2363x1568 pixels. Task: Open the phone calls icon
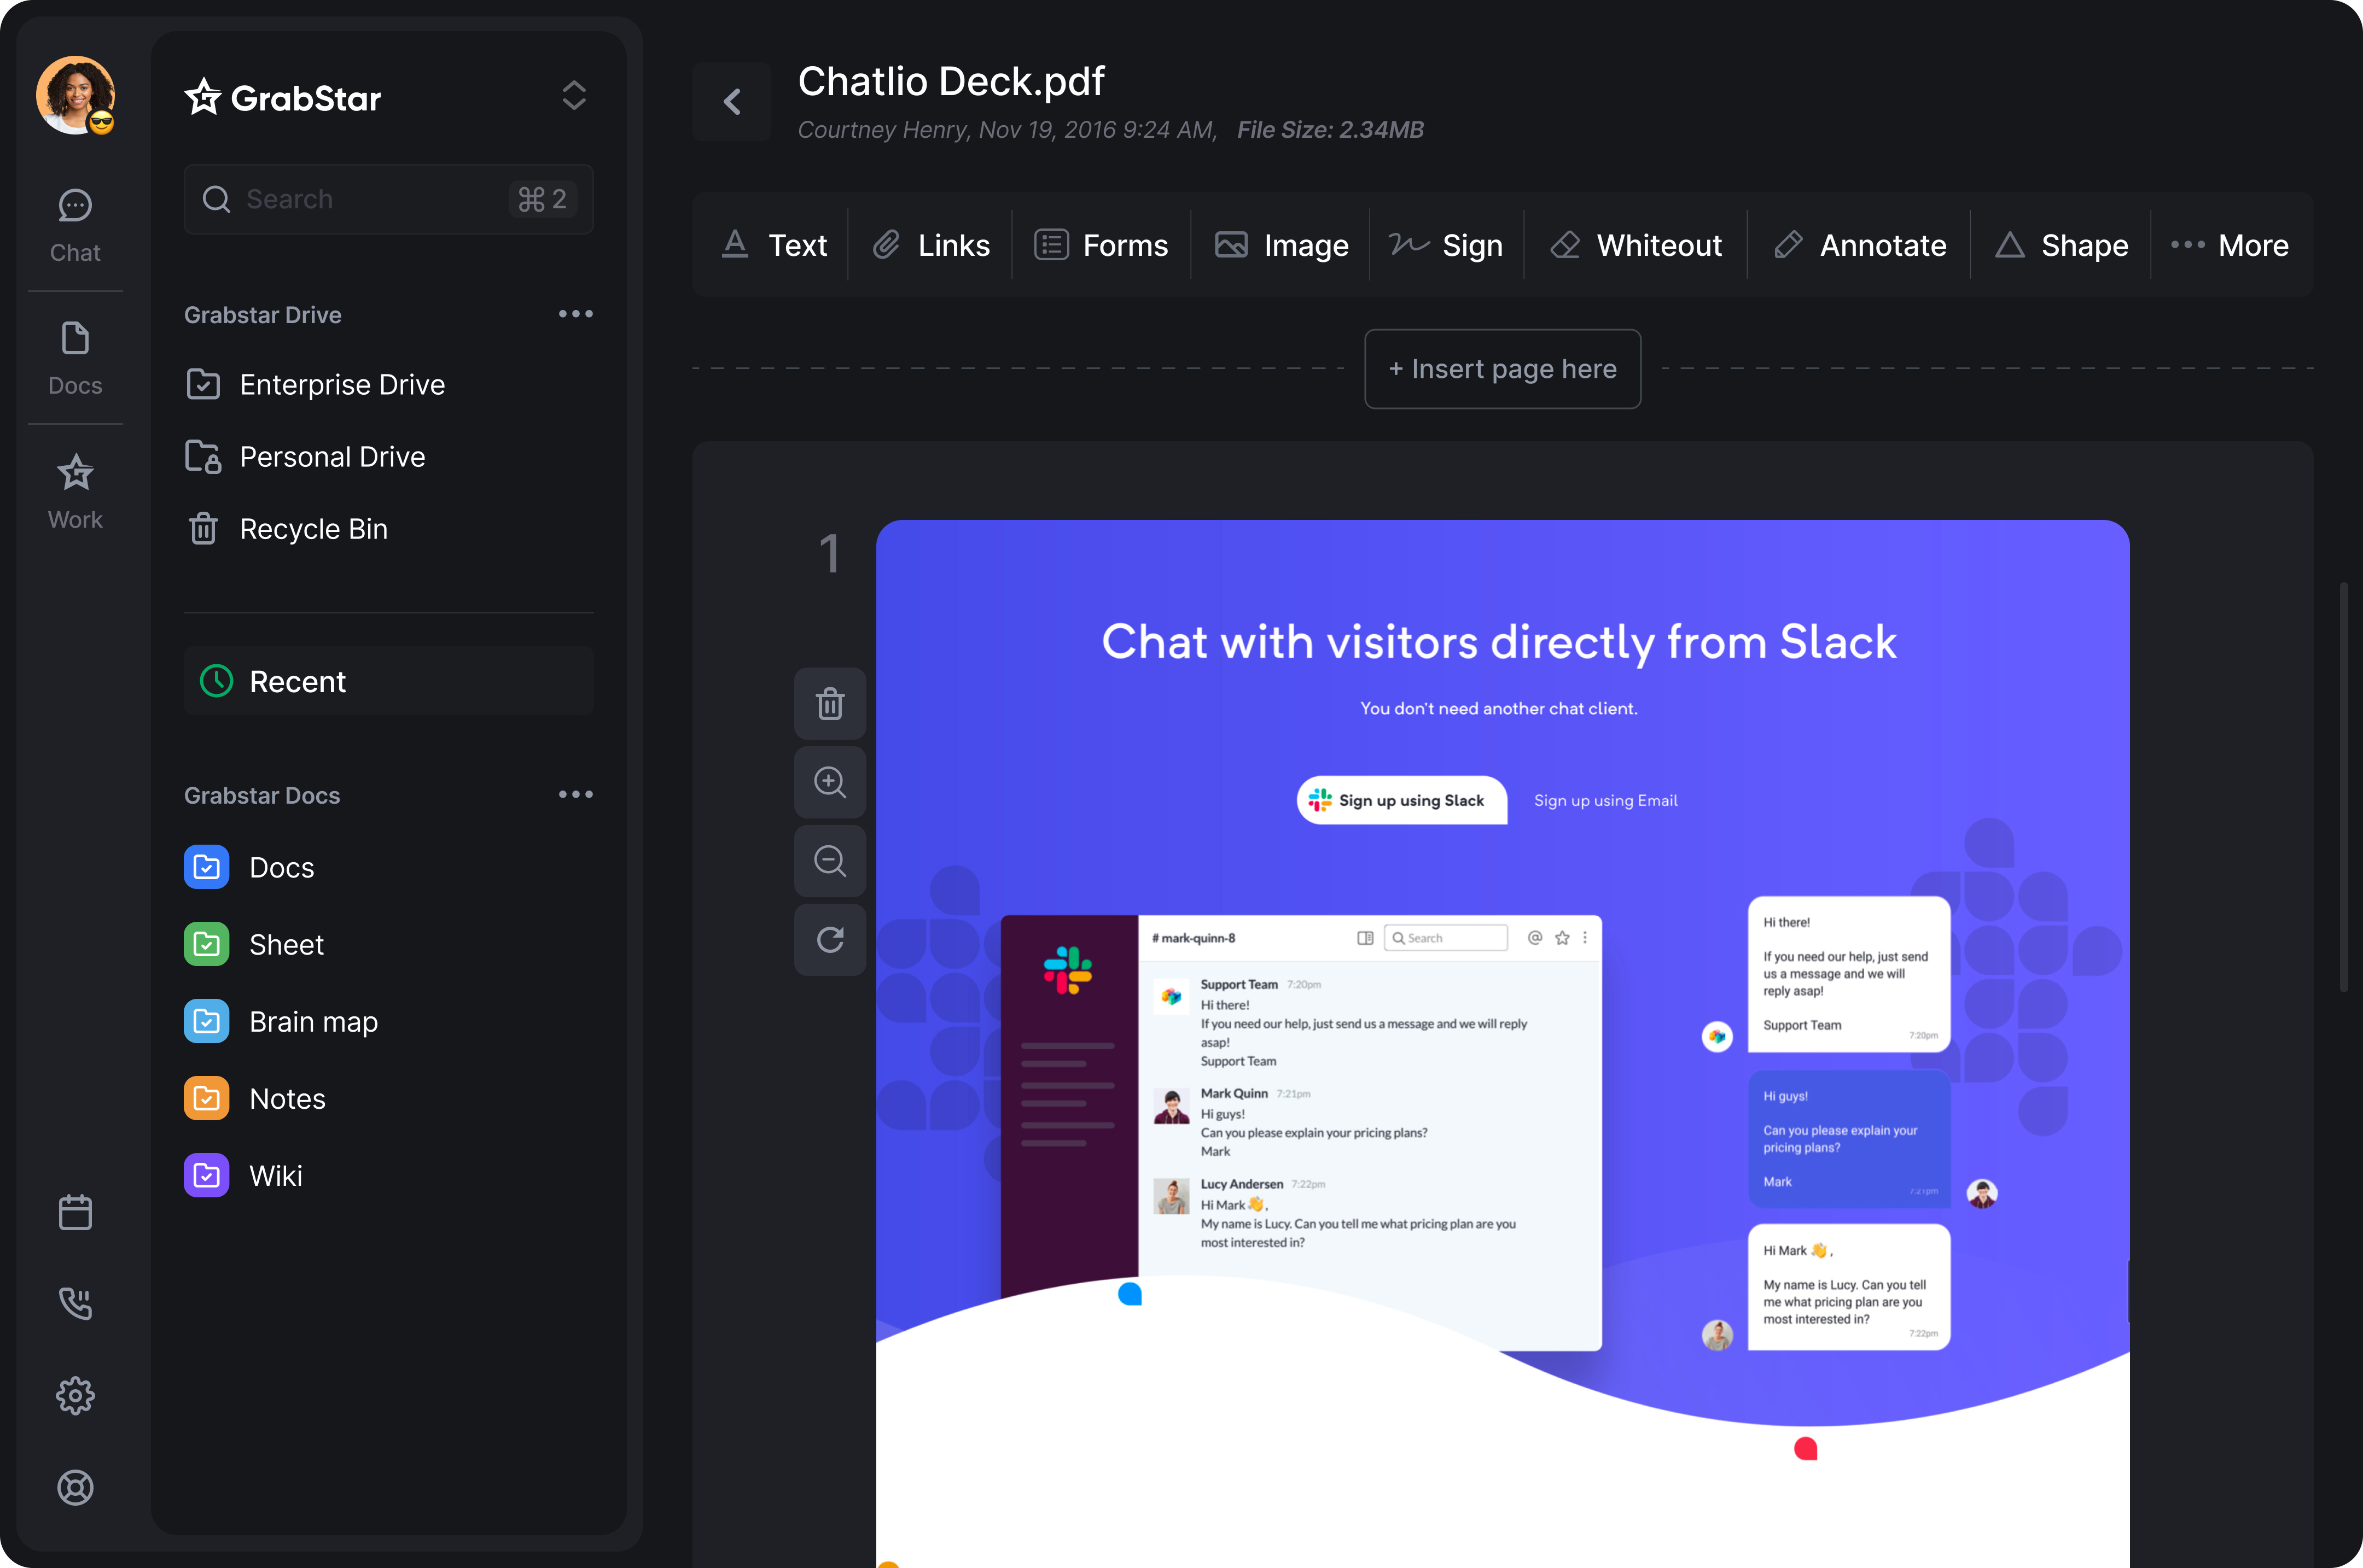pyautogui.click(x=75, y=1303)
